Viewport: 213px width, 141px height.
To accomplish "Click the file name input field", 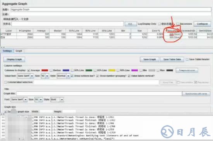I will point(68,24).
